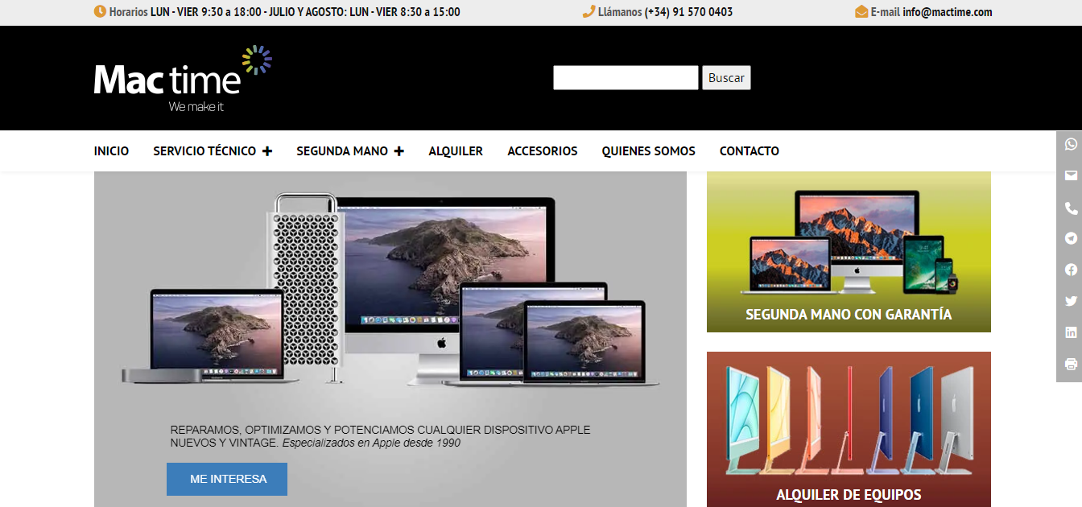Click the Mactime logo
Viewport: 1082px width, 507px height.
pyautogui.click(x=183, y=78)
